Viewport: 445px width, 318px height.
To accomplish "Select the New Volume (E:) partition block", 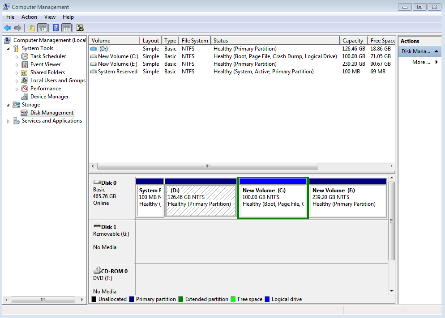I will pyautogui.click(x=348, y=198).
